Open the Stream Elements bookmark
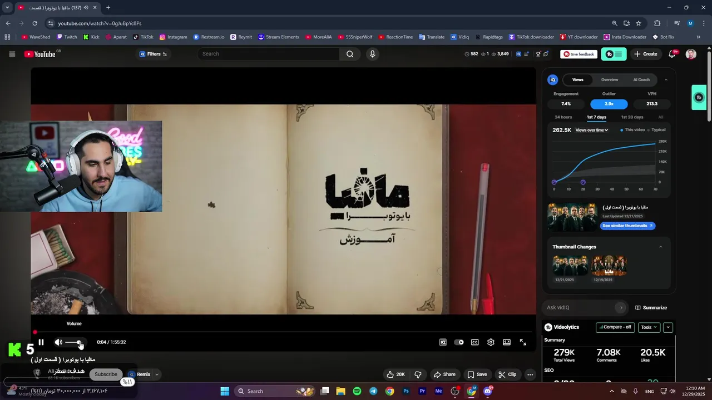The image size is (712, 400). 278,37
